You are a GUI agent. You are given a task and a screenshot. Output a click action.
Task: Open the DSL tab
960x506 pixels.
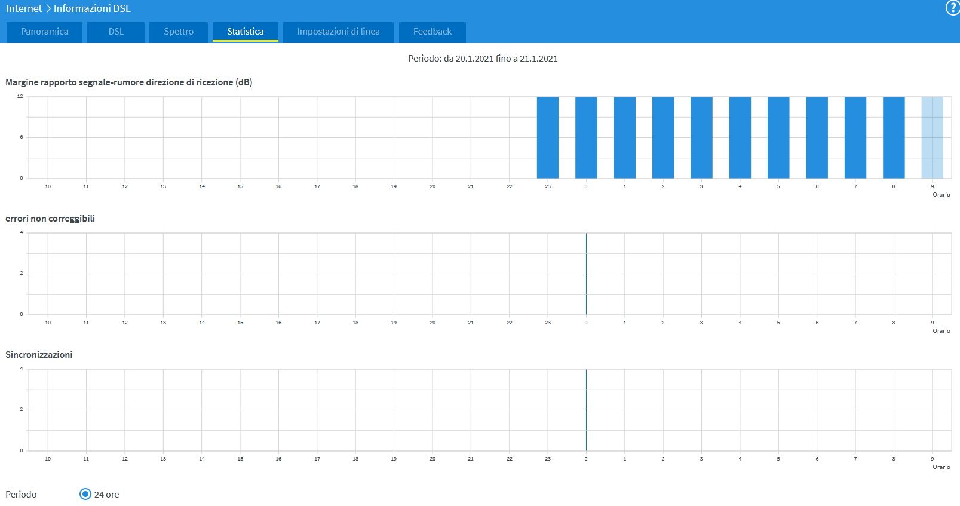pyautogui.click(x=116, y=32)
